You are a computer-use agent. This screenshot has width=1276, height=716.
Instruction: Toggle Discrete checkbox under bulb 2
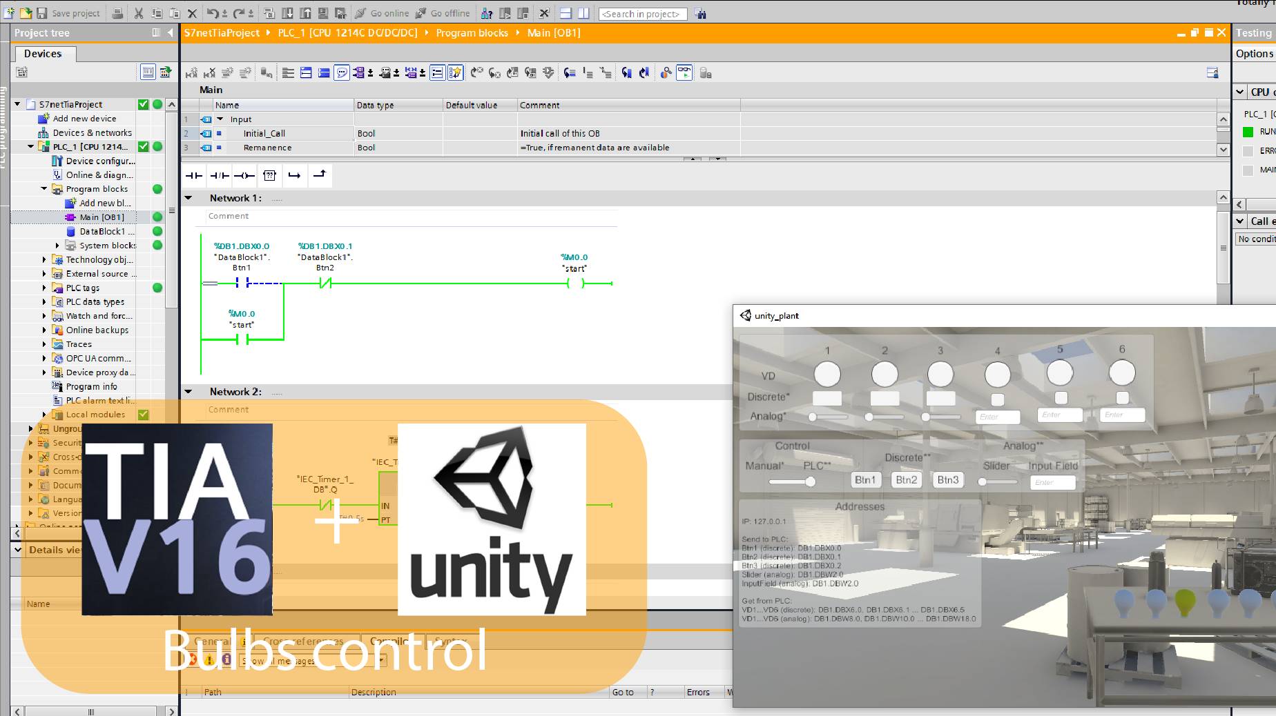click(884, 398)
